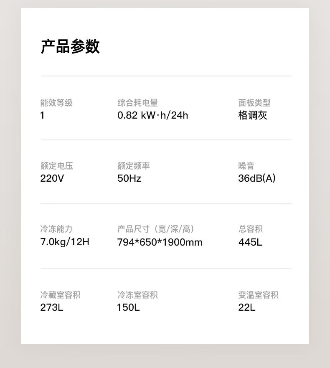Select the 产品尺寸（宽/深/高）label

[x=156, y=229]
